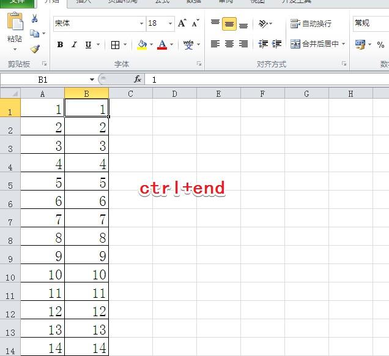Align text to the right
The height and width of the screenshot is (356, 389).
(x=243, y=44)
